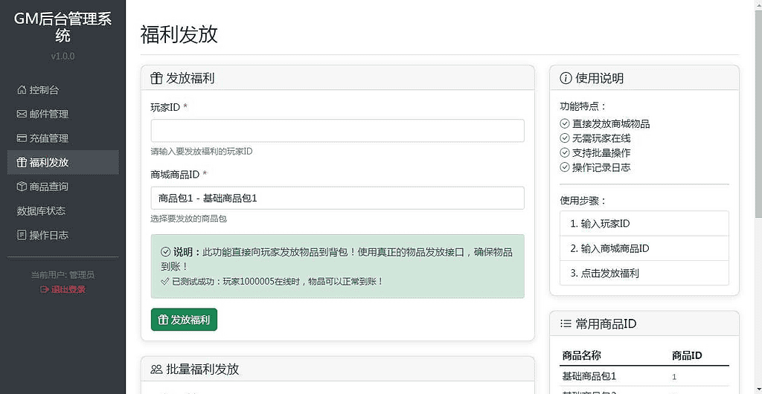The width and height of the screenshot is (762, 394).
Task: Open the 商城商品ID dropdown
Action: [x=337, y=198]
